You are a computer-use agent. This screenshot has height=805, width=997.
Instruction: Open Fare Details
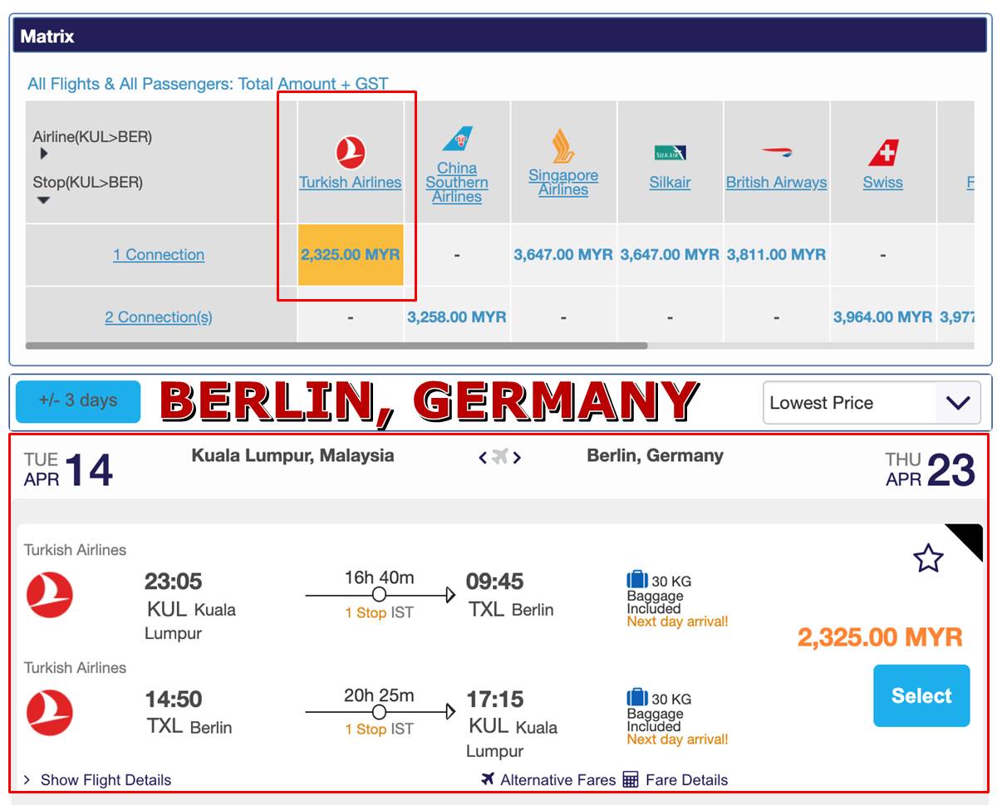click(x=686, y=780)
